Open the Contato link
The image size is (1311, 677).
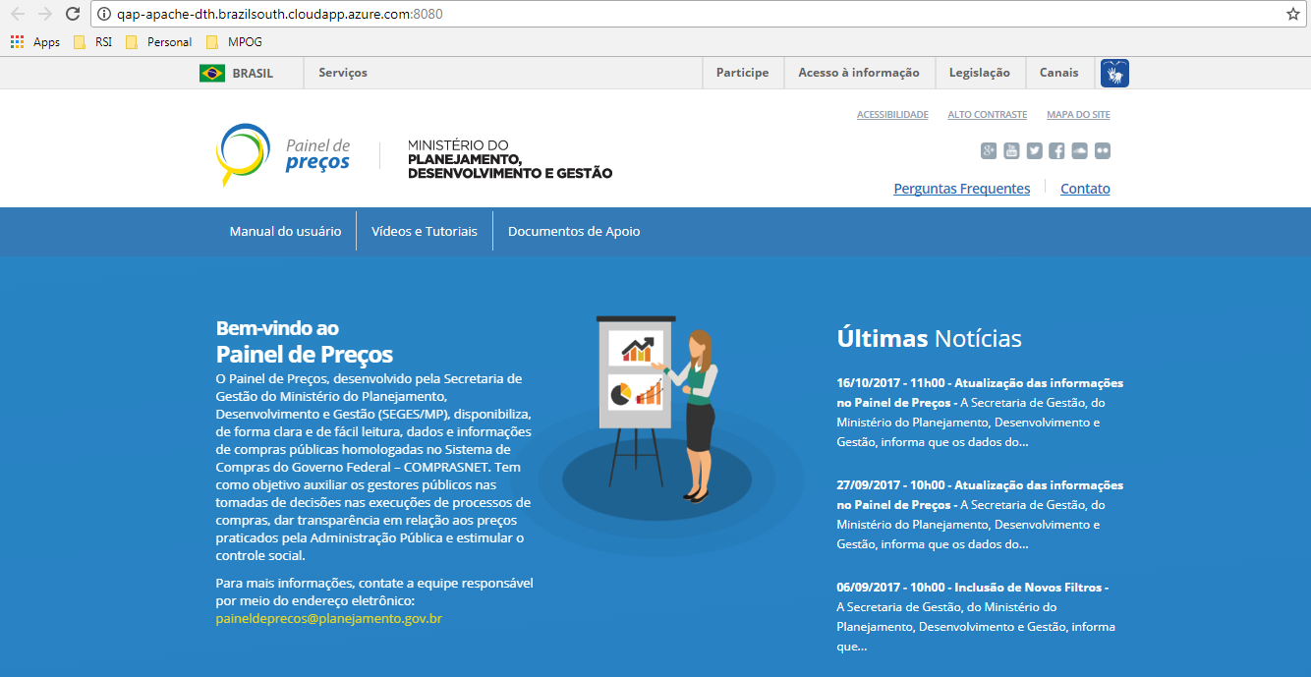click(x=1085, y=189)
